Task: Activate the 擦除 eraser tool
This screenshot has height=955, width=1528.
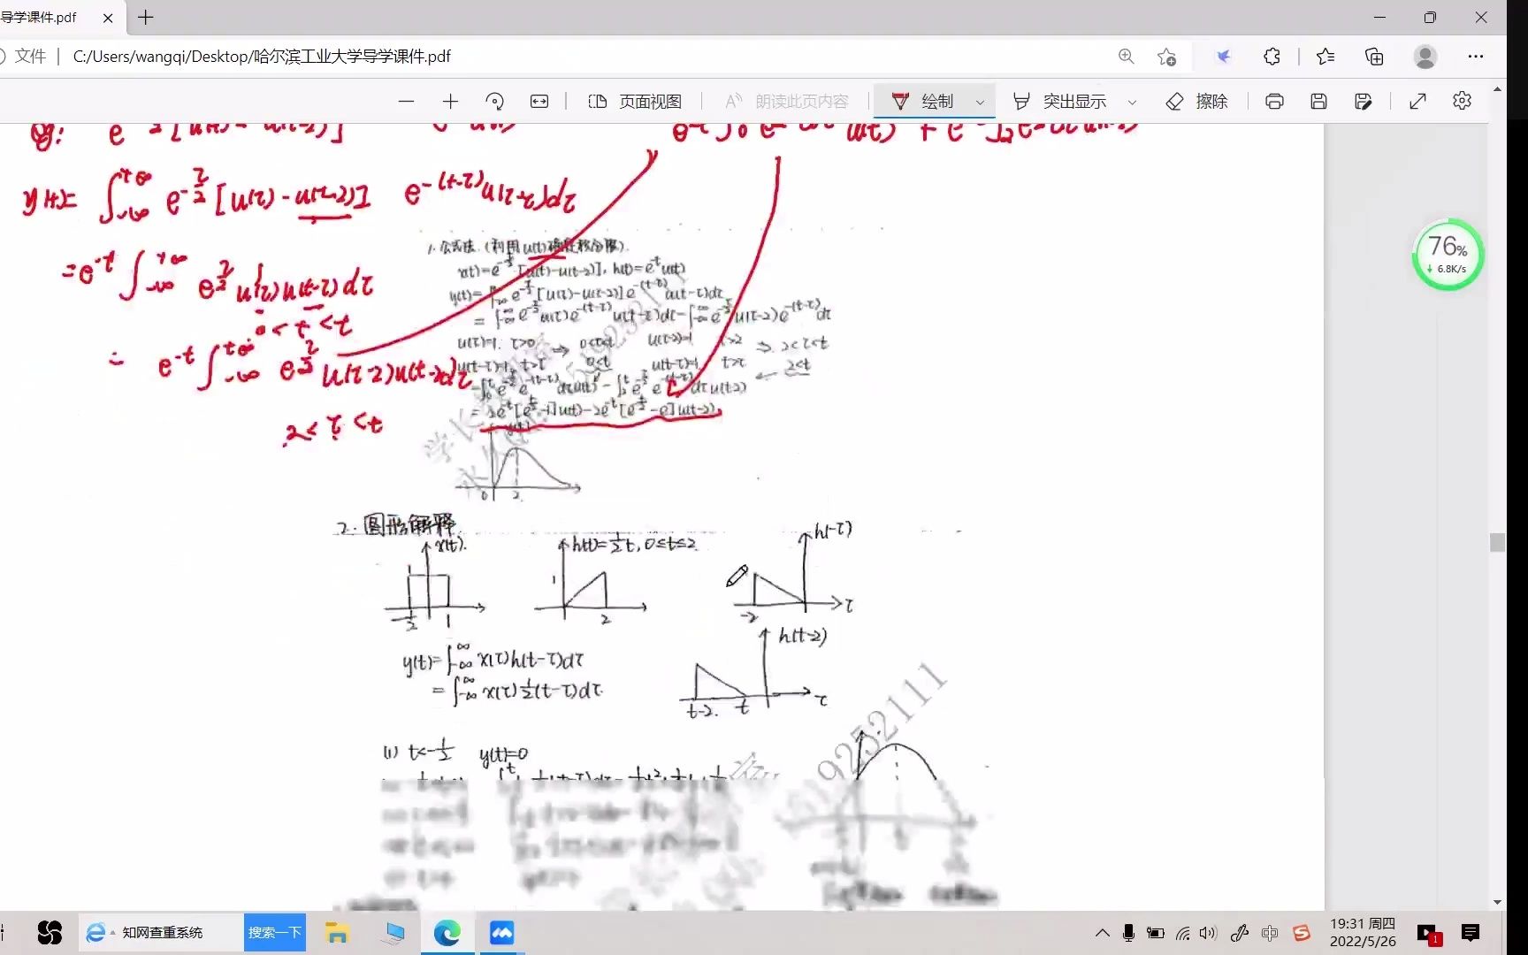Action: click(1198, 101)
